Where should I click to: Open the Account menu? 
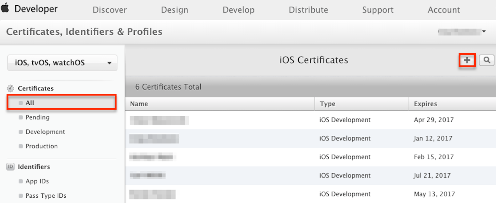(444, 10)
